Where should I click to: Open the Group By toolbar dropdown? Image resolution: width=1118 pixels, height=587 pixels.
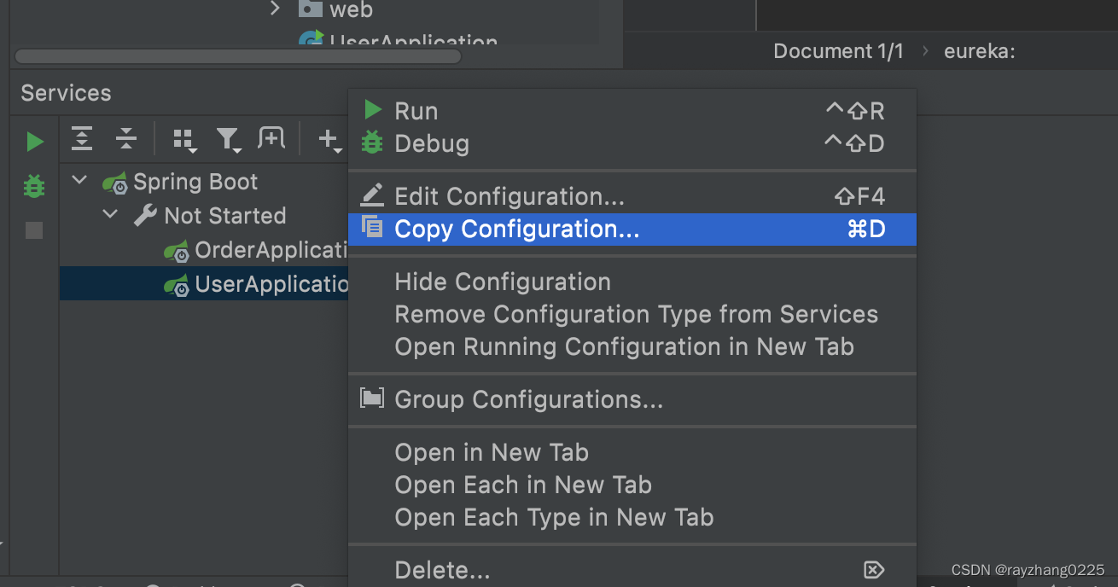[185, 140]
